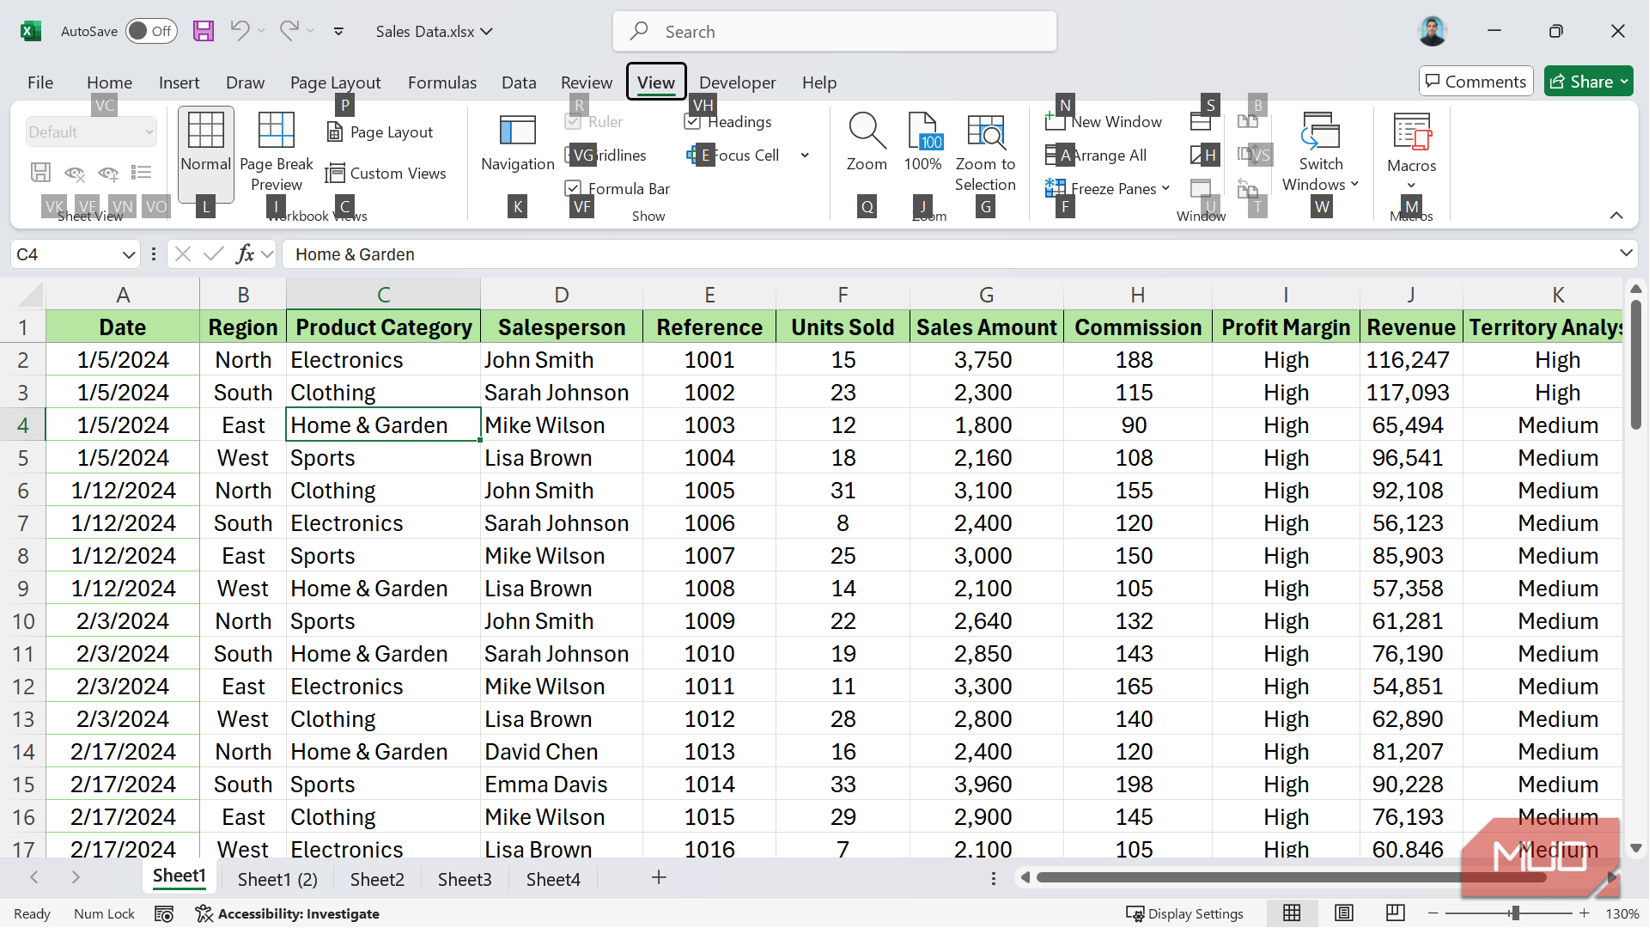Image resolution: width=1649 pixels, height=928 pixels.
Task: Click the Insert Function fx icon
Action: coord(245,254)
